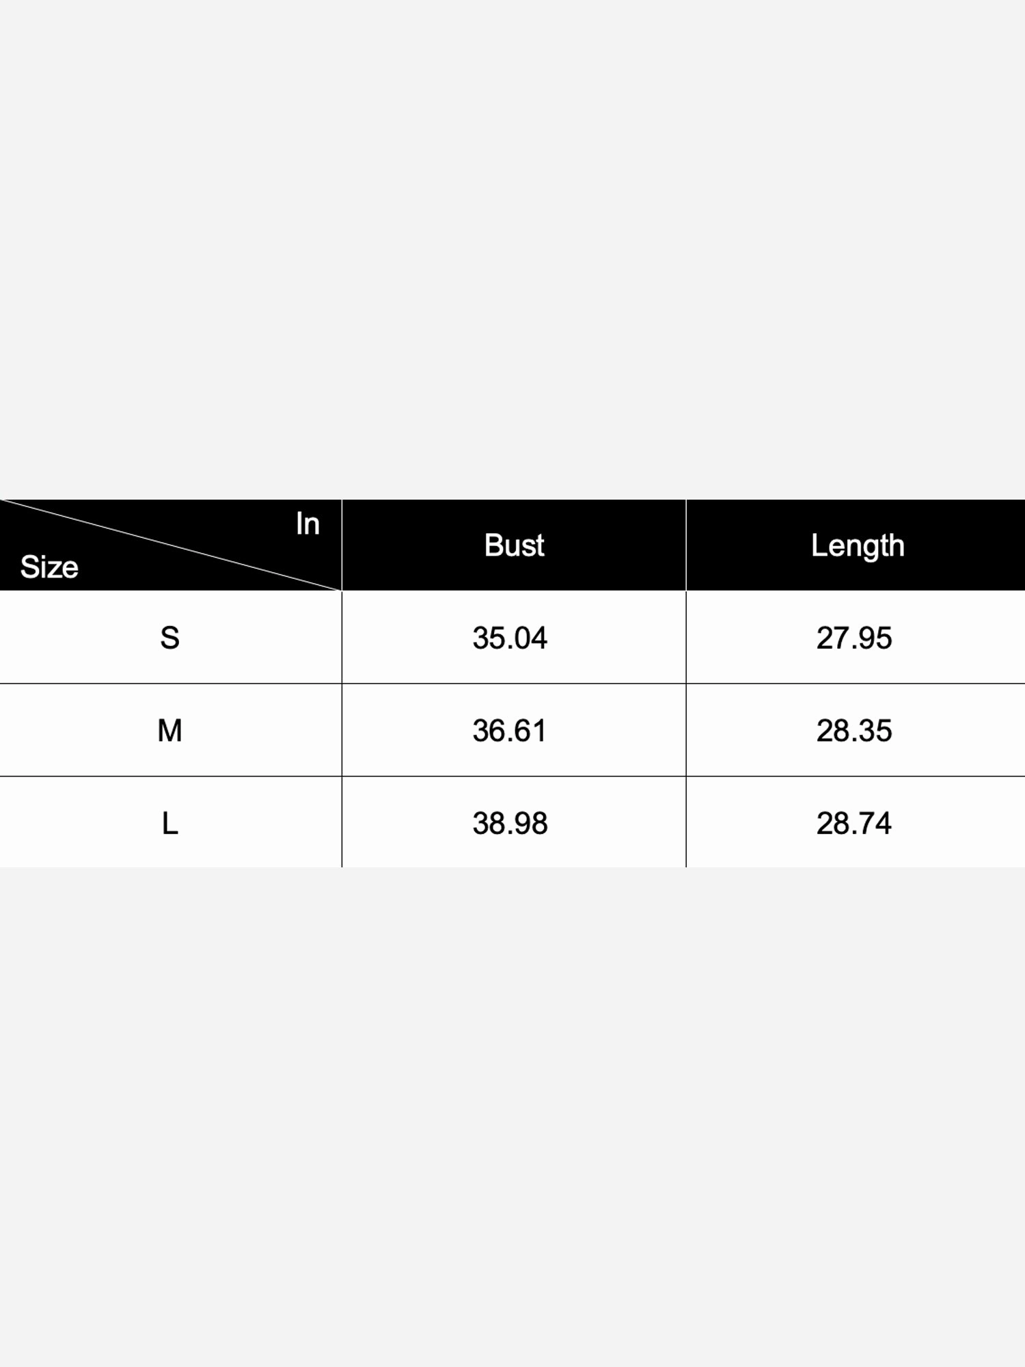Select the size M row label

click(x=169, y=731)
